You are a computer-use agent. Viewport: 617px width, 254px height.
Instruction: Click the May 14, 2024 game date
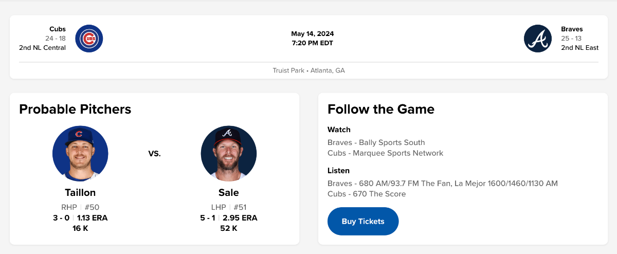tap(313, 34)
